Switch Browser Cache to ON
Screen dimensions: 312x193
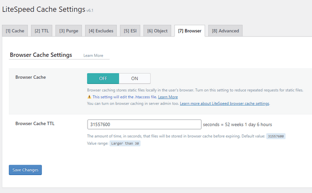click(135, 78)
